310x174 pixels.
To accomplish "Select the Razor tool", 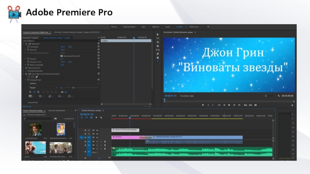I will pos(158,46).
